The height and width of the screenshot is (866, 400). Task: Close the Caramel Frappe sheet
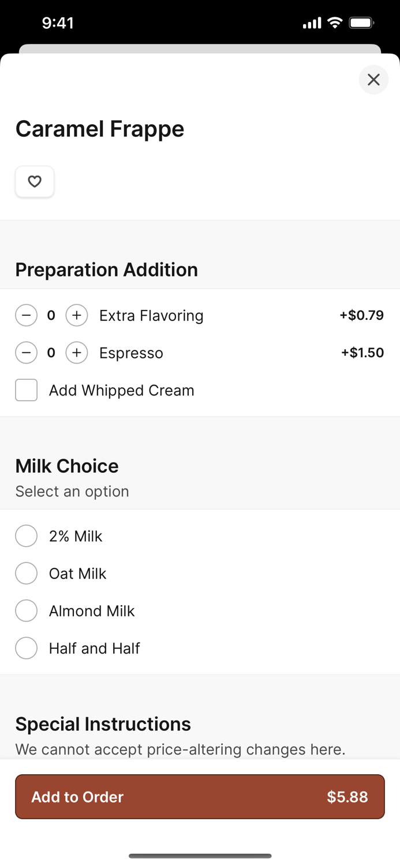point(373,80)
